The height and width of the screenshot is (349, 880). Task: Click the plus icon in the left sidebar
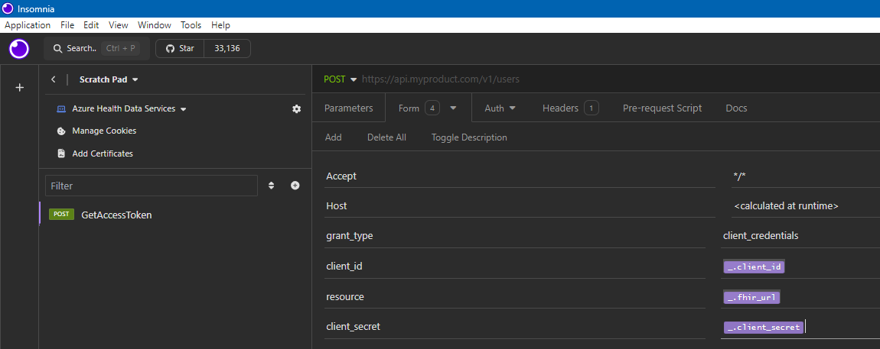coord(19,87)
